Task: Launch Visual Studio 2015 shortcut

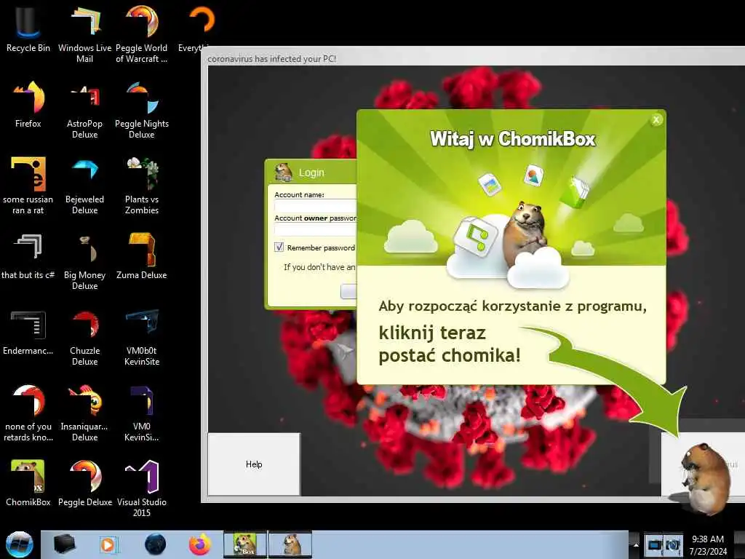Action: [142, 488]
